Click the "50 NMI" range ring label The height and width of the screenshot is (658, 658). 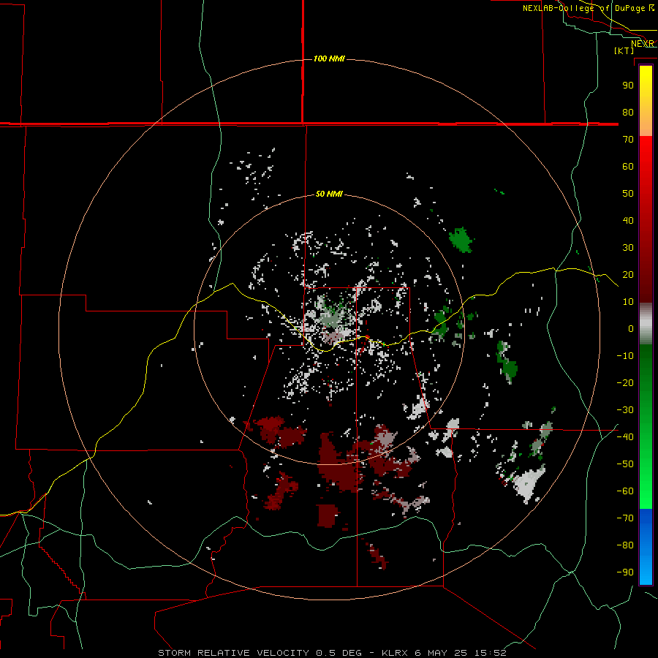[x=329, y=194]
